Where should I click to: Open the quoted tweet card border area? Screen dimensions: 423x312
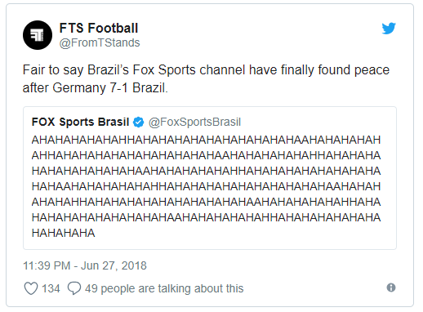210,178
